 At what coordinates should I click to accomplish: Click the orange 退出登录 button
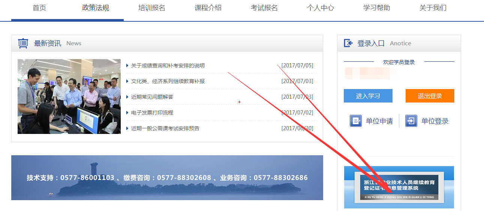[430, 96]
